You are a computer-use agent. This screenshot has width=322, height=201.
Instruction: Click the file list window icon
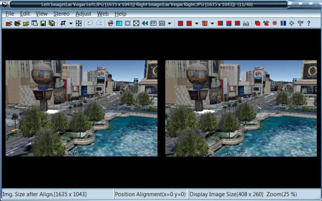35,24
